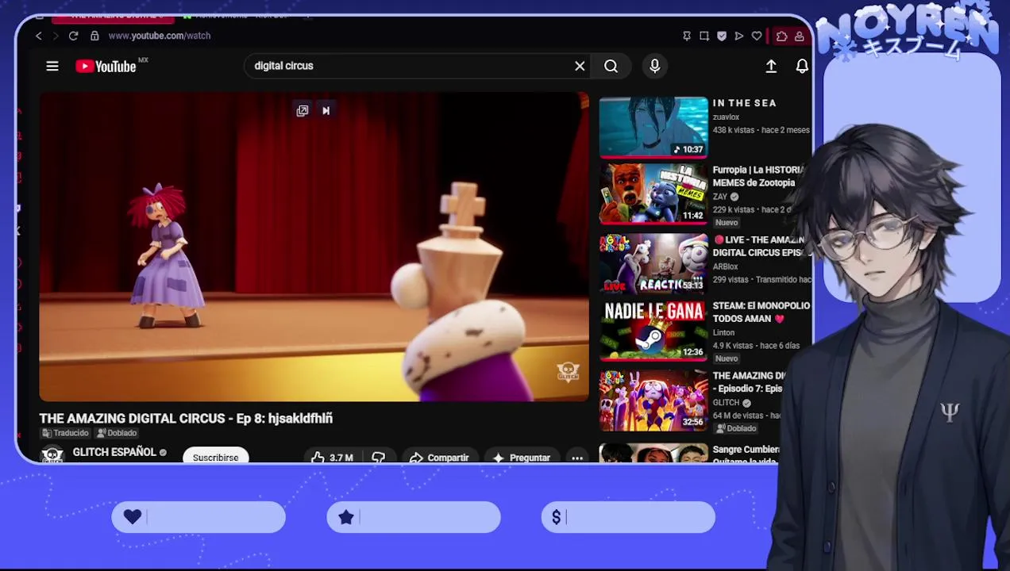Click the GLITCH channel name on Episodio 7

click(726, 403)
